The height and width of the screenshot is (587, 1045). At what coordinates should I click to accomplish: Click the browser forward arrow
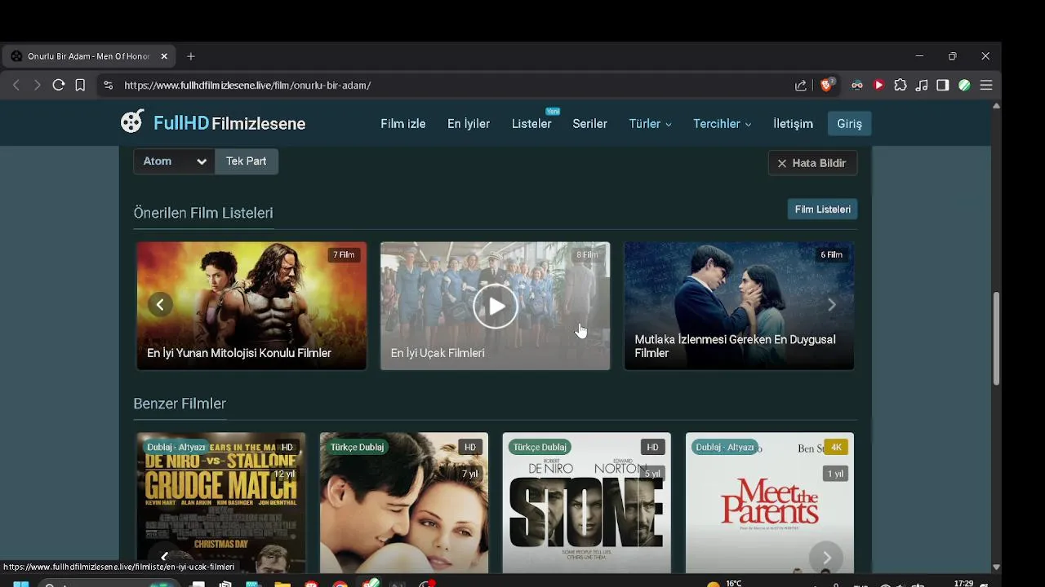[x=37, y=85]
